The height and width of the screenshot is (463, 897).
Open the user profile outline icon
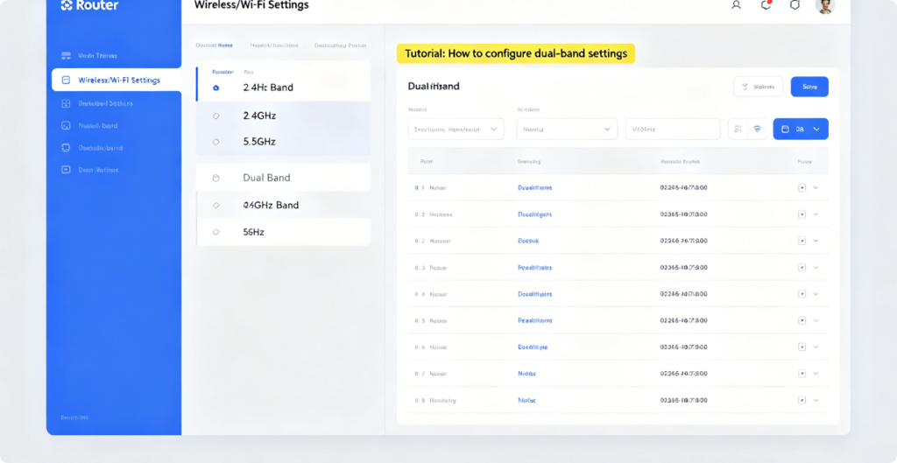pos(736,5)
